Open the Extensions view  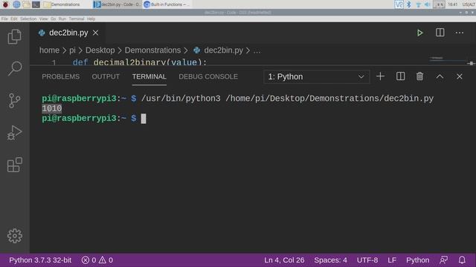coord(15,165)
